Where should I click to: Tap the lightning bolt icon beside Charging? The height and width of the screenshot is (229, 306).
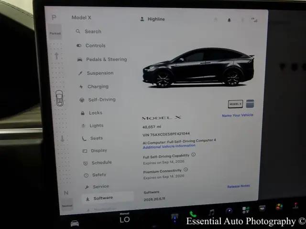[x=81, y=87]
